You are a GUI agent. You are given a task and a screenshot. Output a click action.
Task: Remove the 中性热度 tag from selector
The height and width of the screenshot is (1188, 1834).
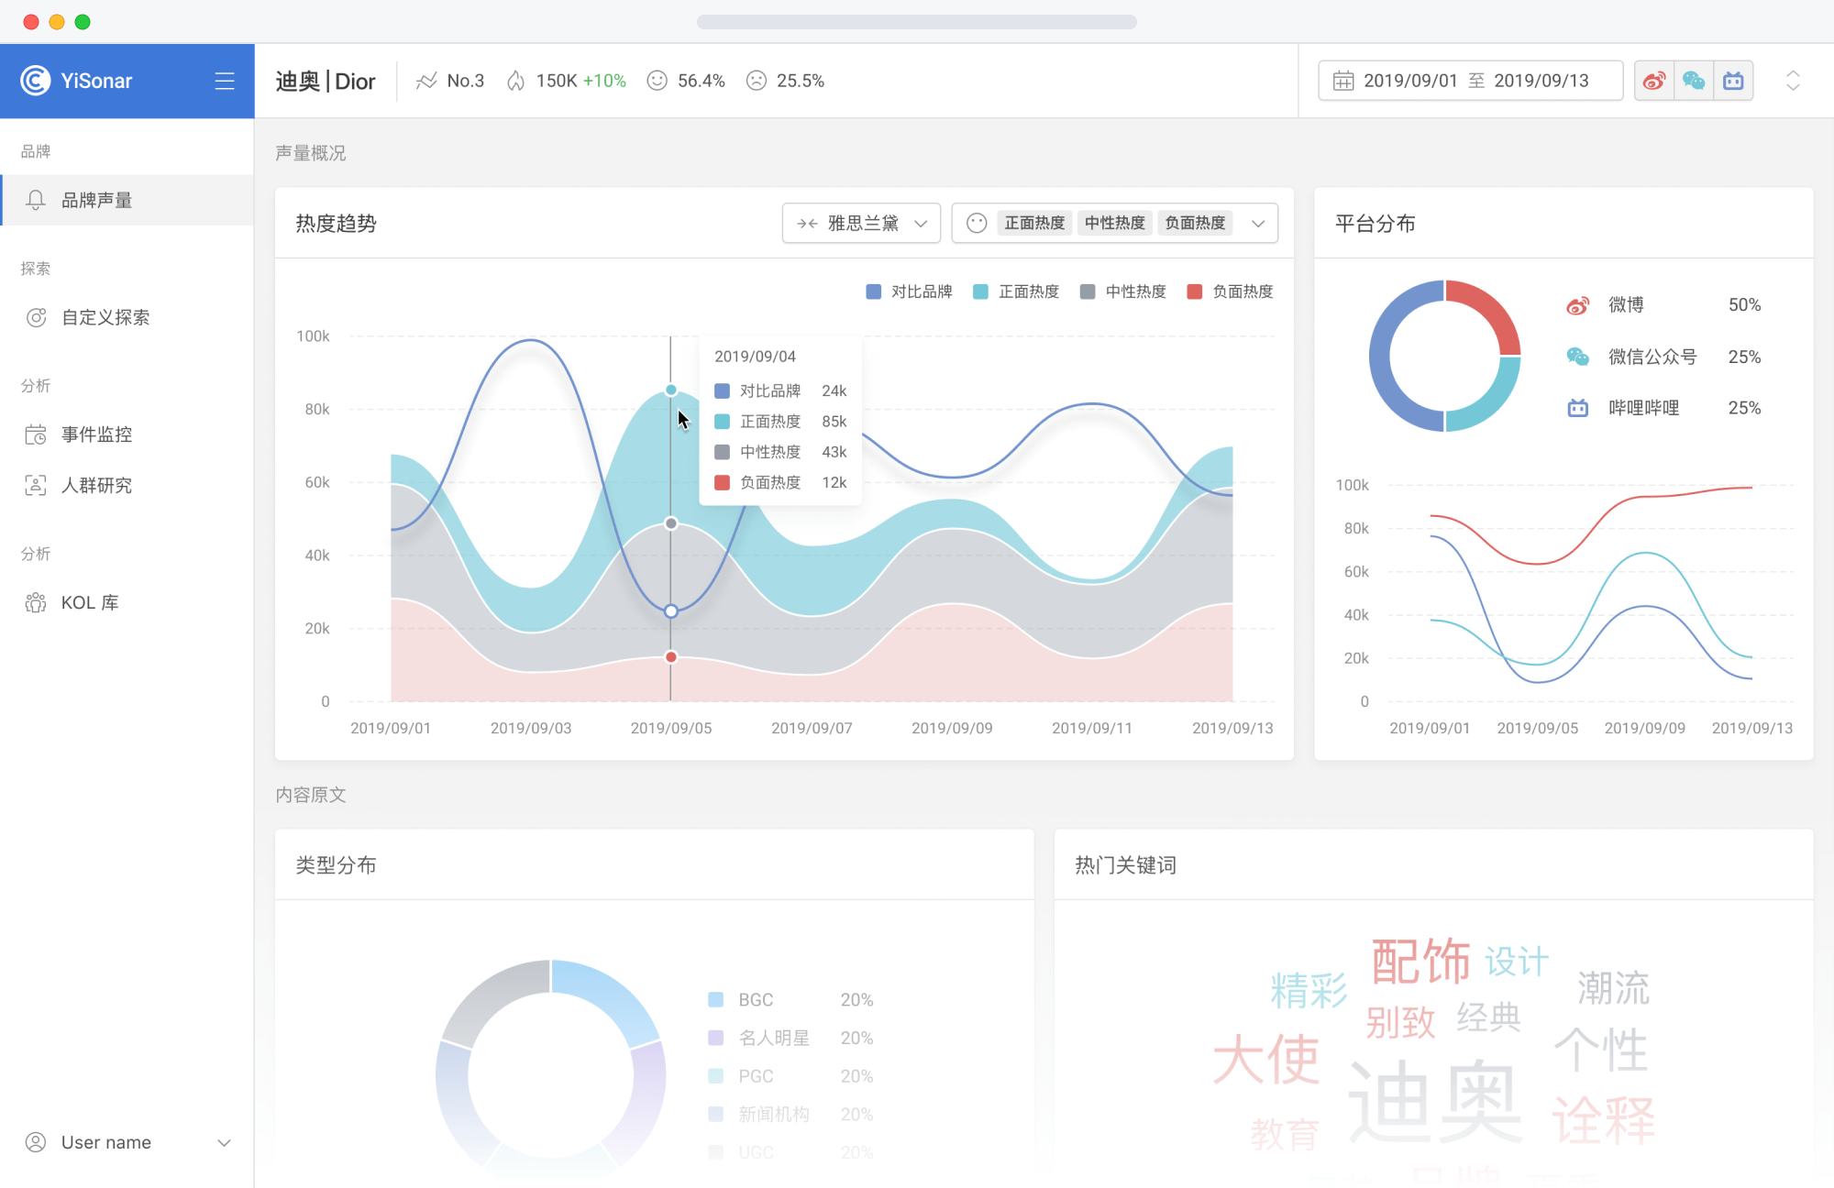click(x=1115, y=223)
